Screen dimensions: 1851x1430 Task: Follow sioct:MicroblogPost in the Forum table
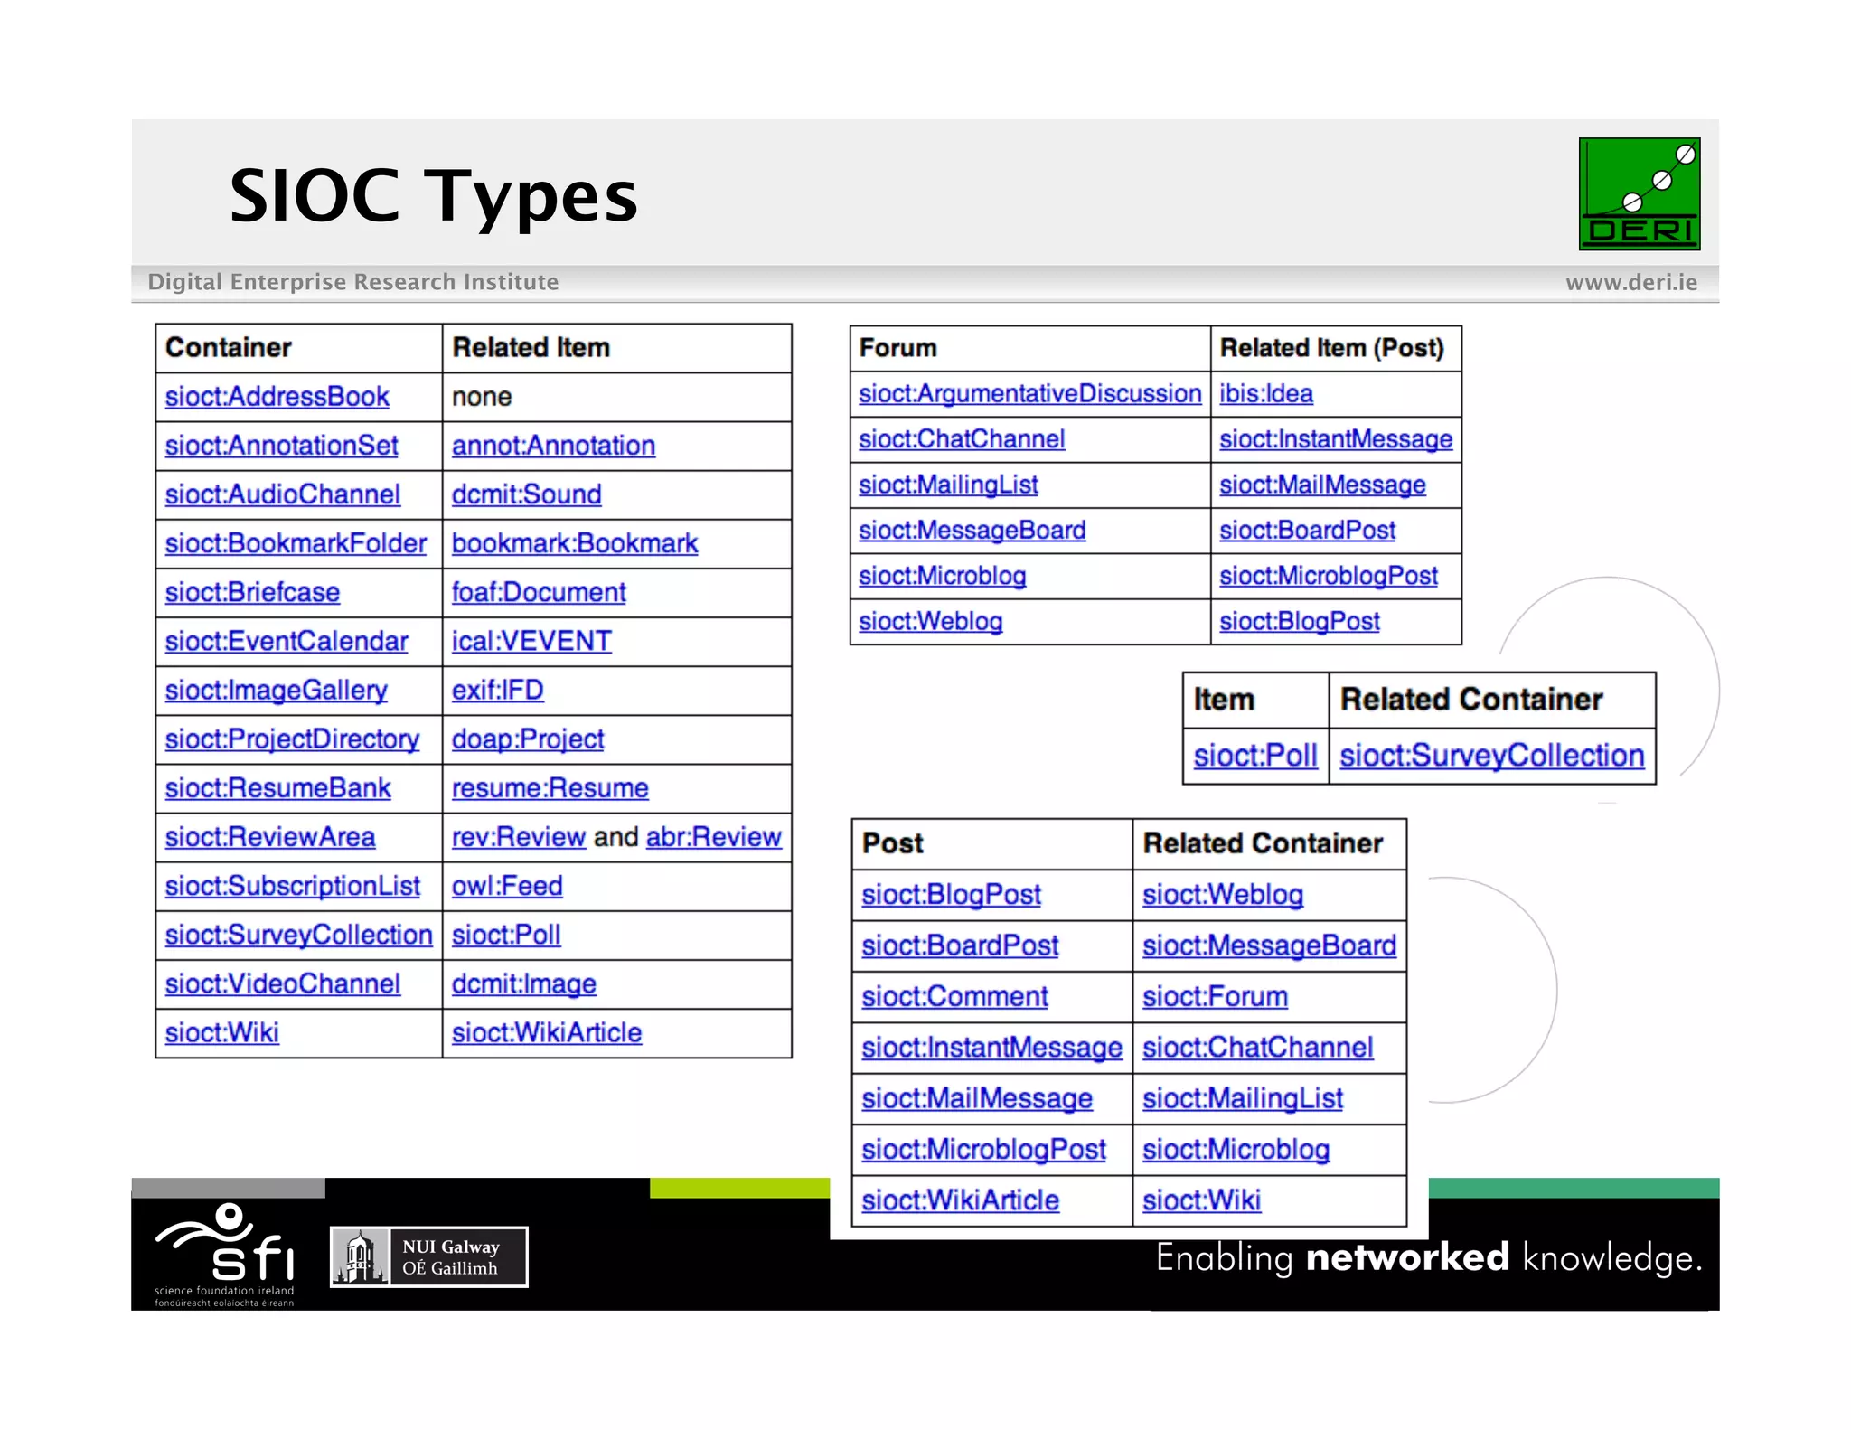pos(1328,576)
